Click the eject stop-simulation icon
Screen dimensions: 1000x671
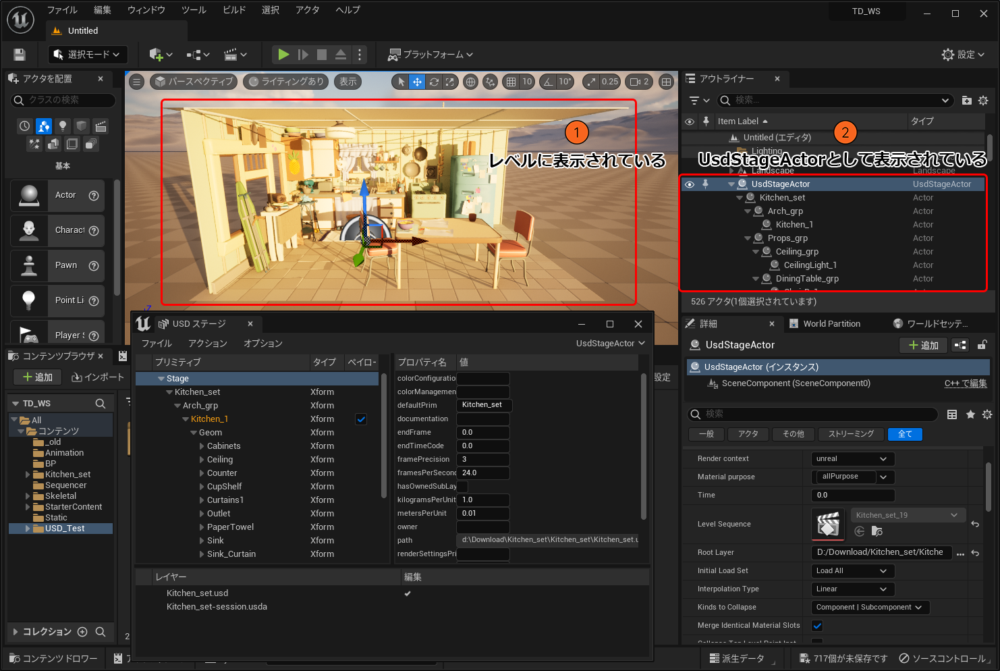pos(341,55)
